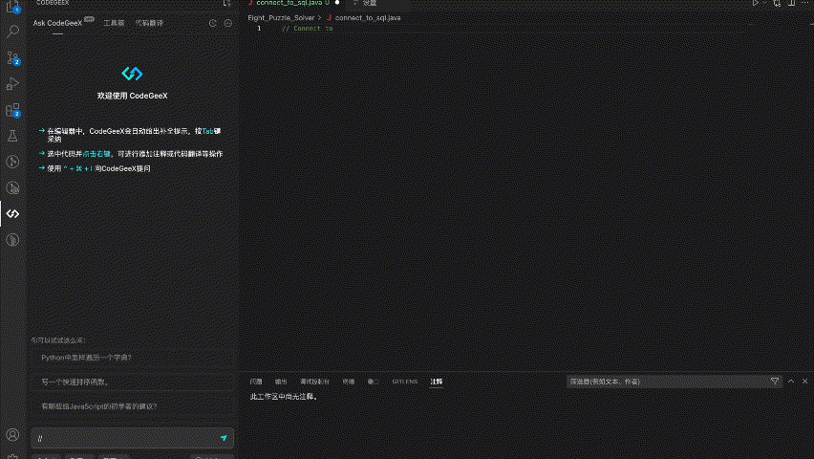Click the refresh chat icon in CodeGeeX panel

213,23
